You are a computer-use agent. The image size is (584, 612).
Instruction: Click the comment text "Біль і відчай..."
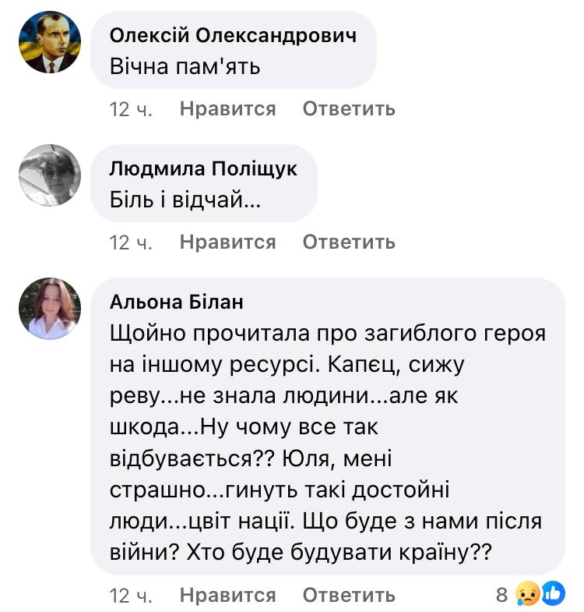point(185,200)
